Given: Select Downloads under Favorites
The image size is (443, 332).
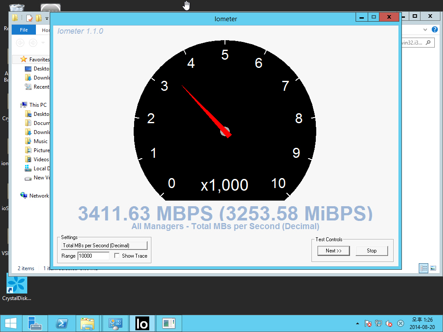Looking at the screenshot, I should [37, 78].
